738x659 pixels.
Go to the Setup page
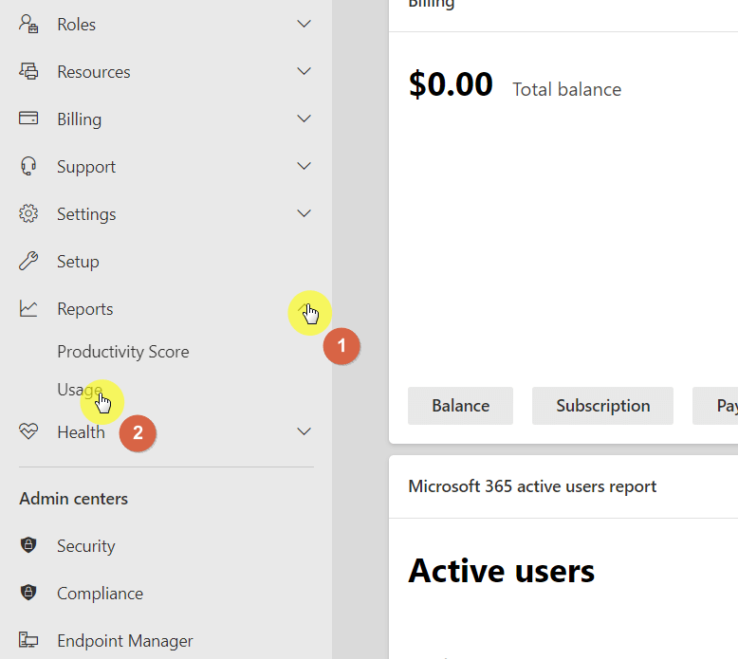(78, 262)
